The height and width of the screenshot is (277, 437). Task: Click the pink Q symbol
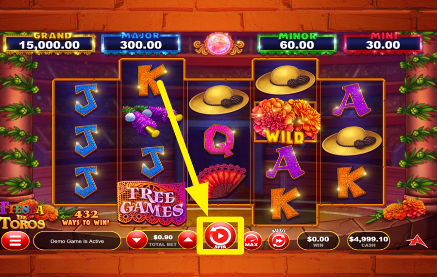coord(219,139)
